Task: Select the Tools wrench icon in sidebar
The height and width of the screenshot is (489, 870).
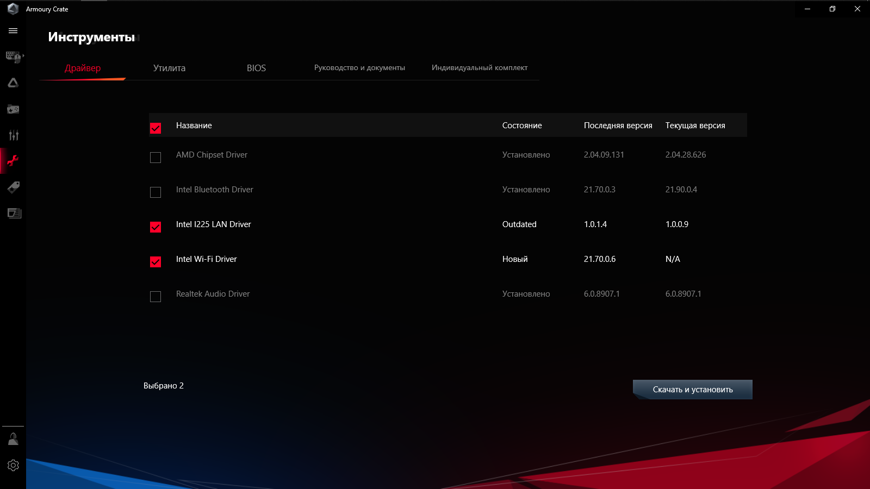Action: tap(13, 161)
